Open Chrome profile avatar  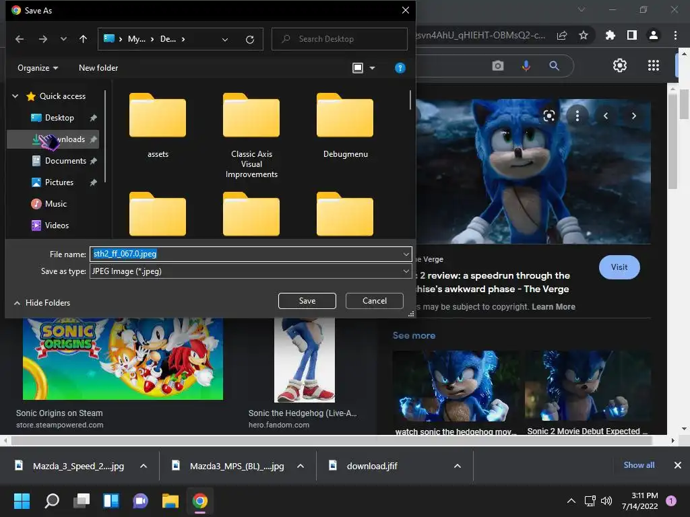pyautogui.click(x=654, y=35)
